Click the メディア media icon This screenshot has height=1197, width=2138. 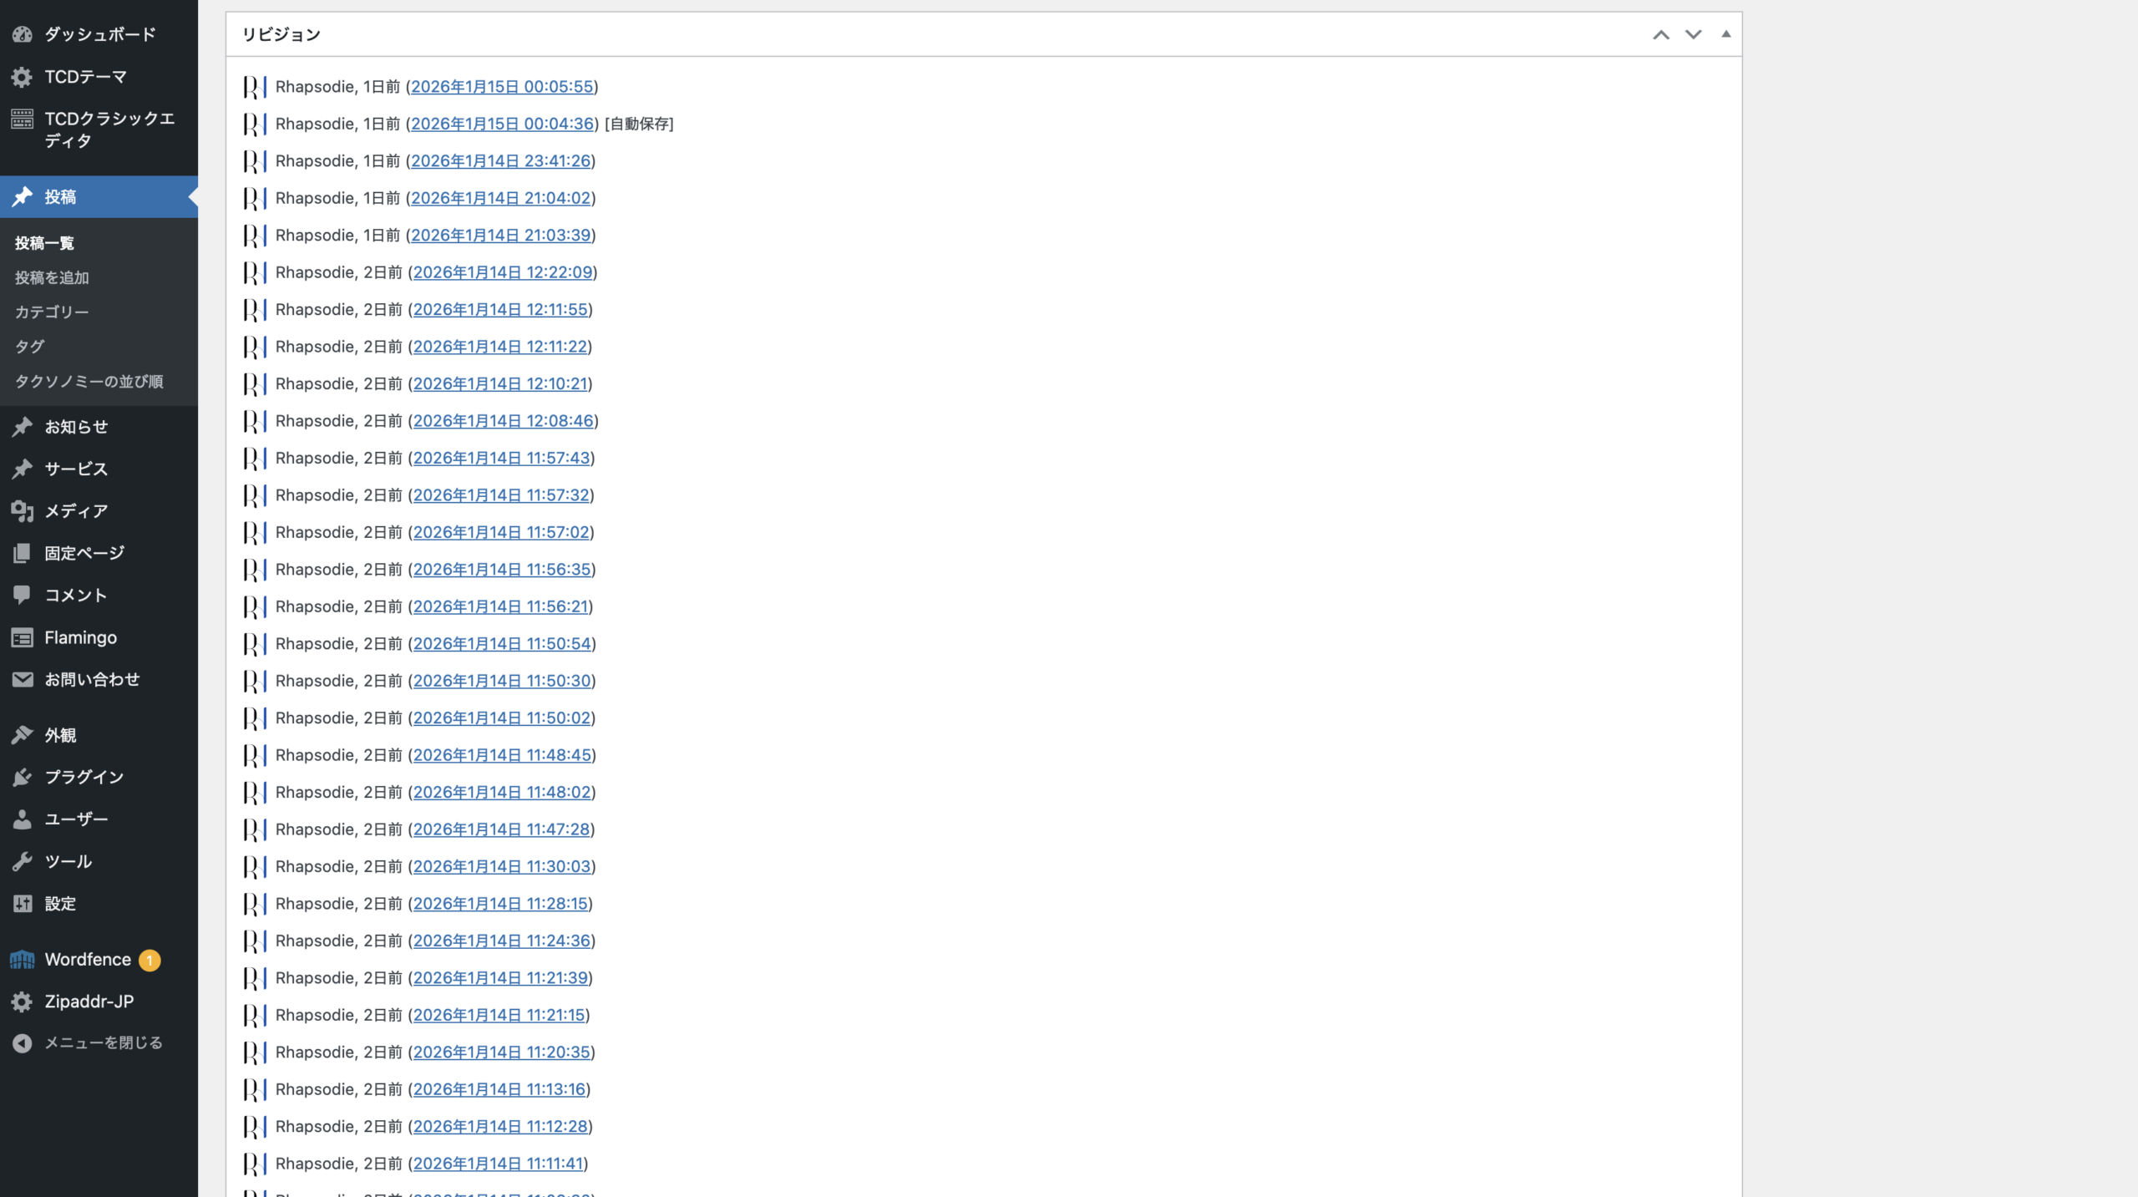pos(23,511)
